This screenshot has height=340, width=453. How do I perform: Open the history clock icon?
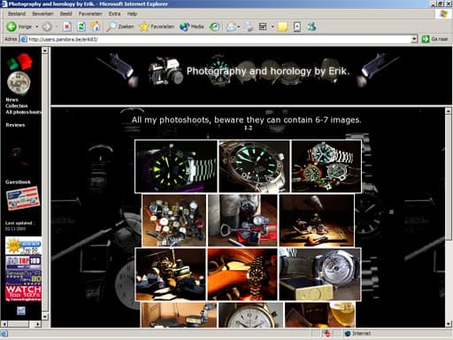point(214,27)
